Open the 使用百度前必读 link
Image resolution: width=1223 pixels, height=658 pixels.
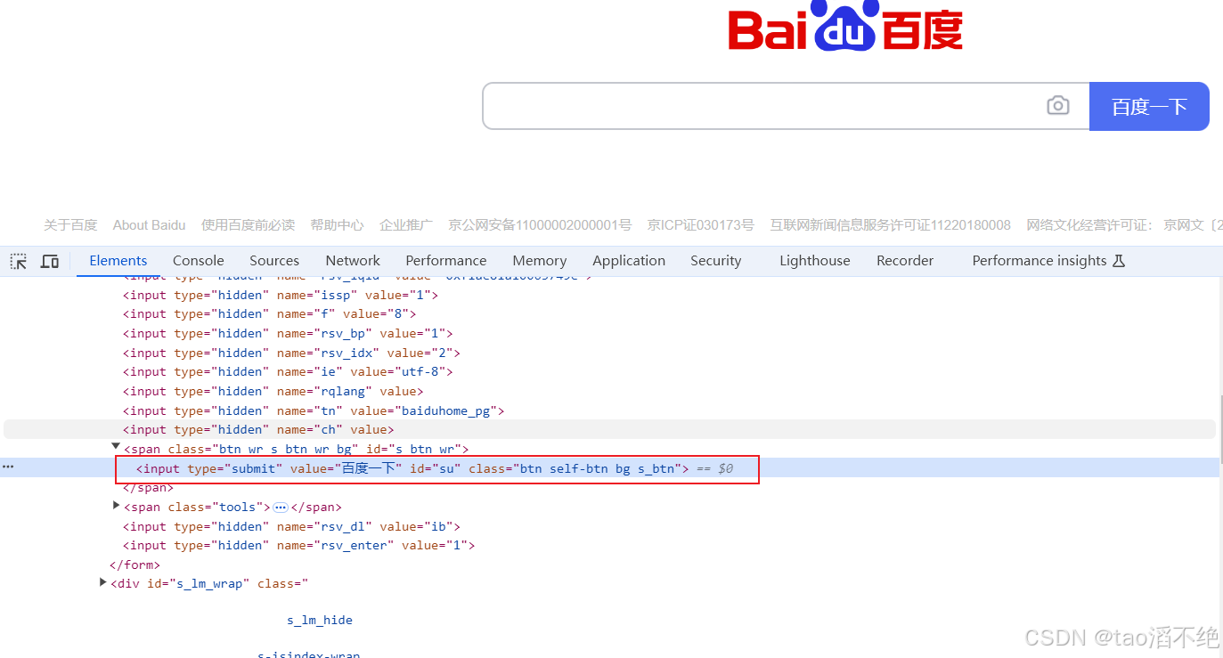point(248,225)
